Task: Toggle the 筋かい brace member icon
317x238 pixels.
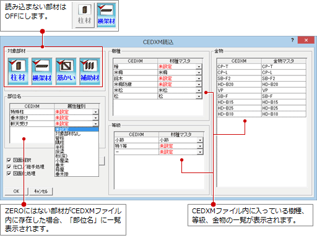Action: point(66,71)
